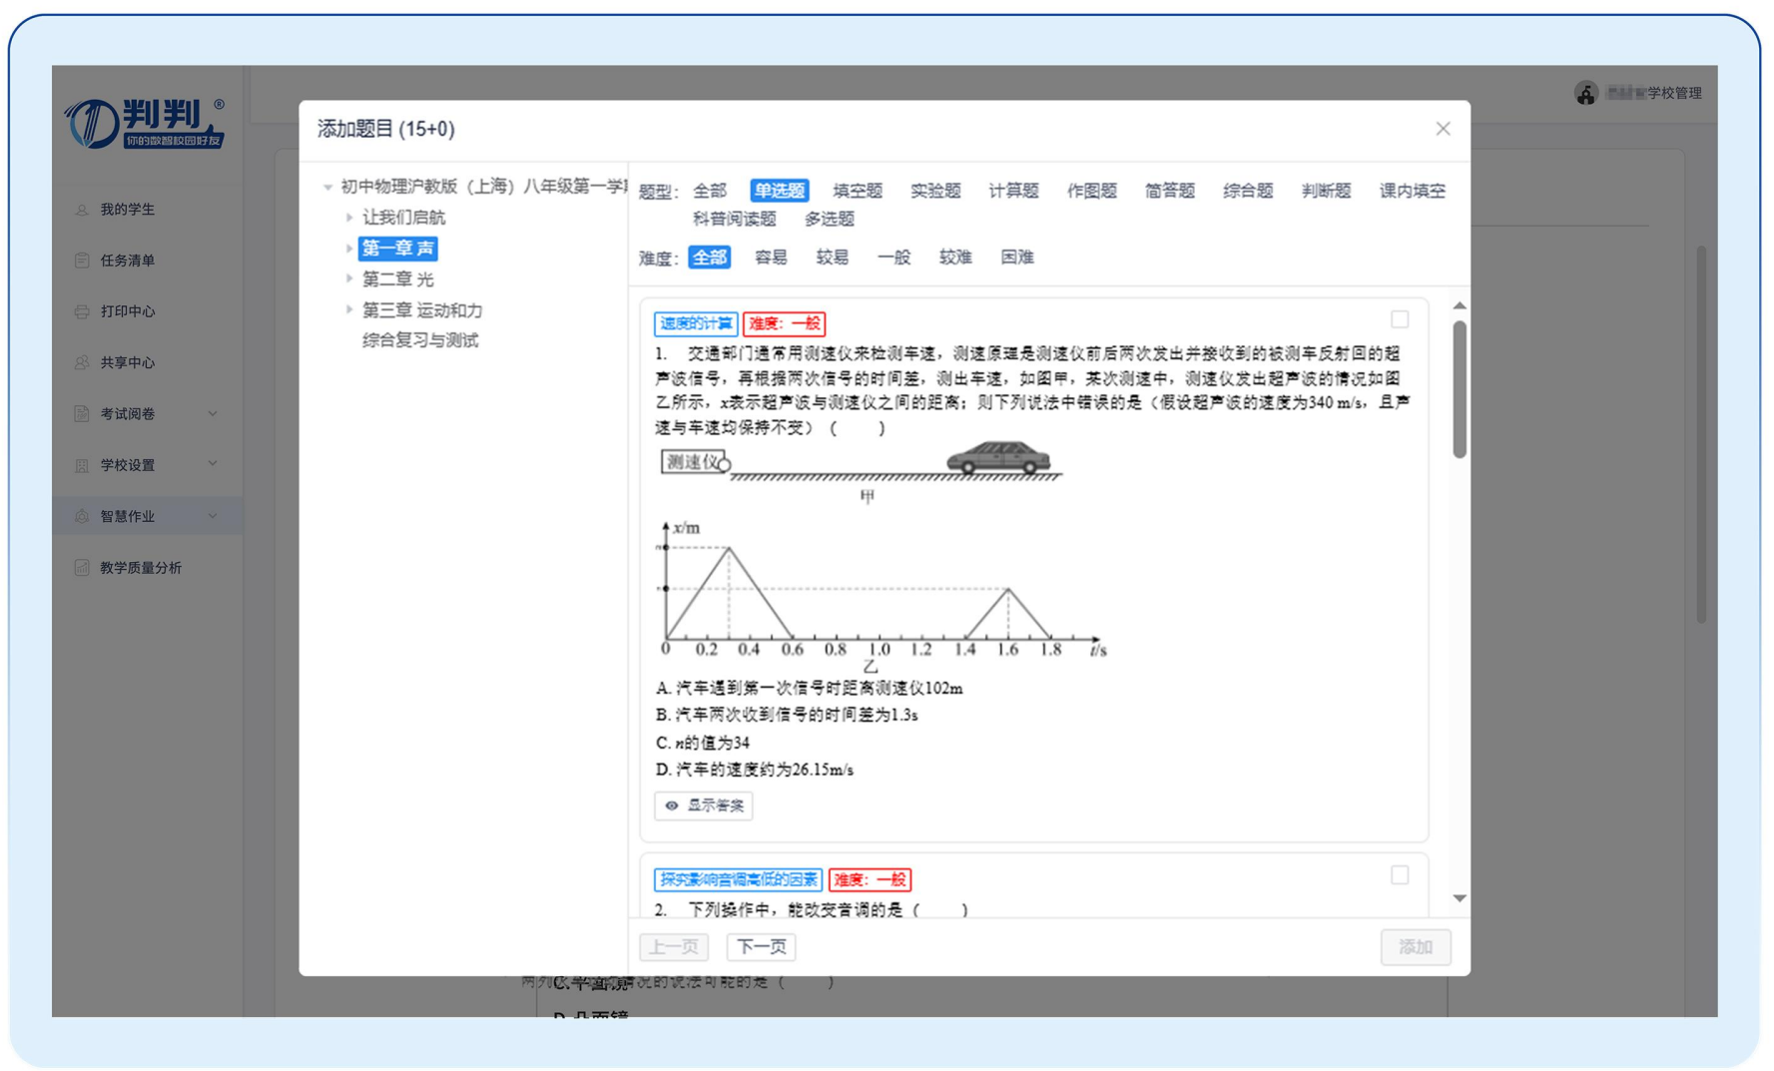Viewport: 1774px width, 1071px height.
Task: Show answer with the eye 显示答案 button
Action: (704, 805)
